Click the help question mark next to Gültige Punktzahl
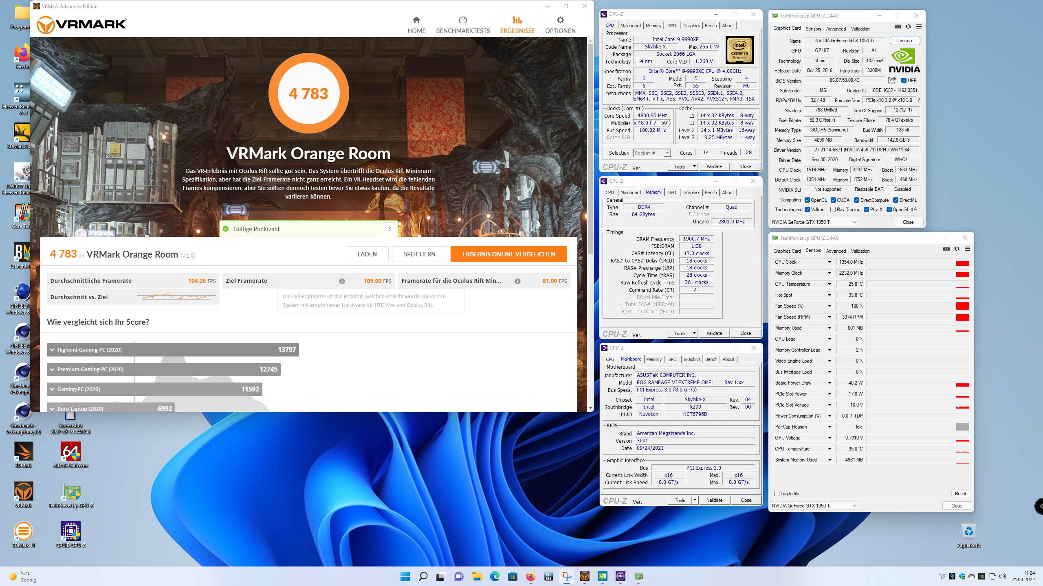 389,229
